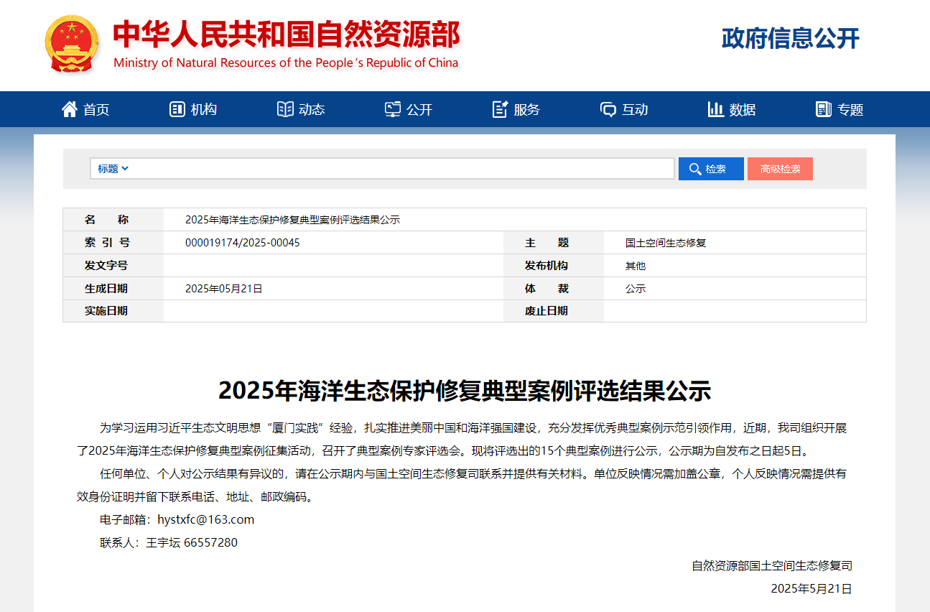The width and height of the screenshot is (930, 612).
Task: Open the 首页 menu item
Action: [96, 110]
